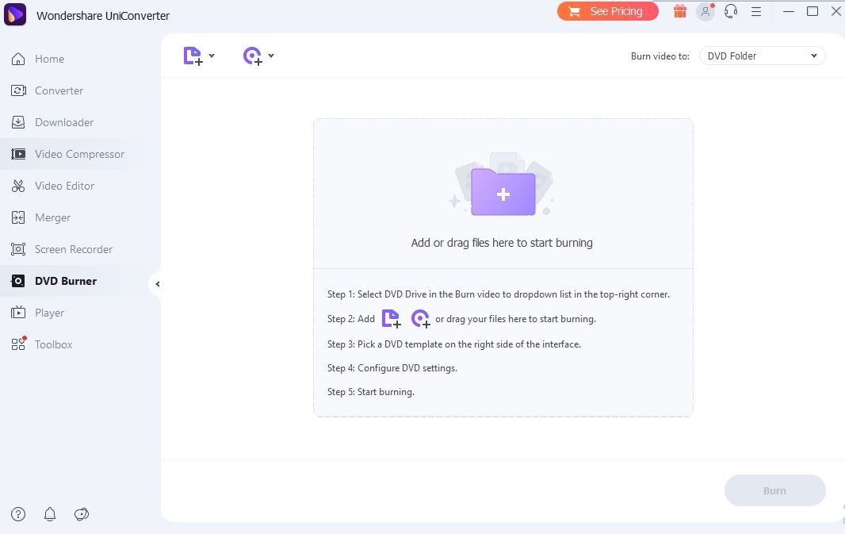845x534 pixels.
Task: Open the hamburger main menu
Action: [x=756, y=11]
